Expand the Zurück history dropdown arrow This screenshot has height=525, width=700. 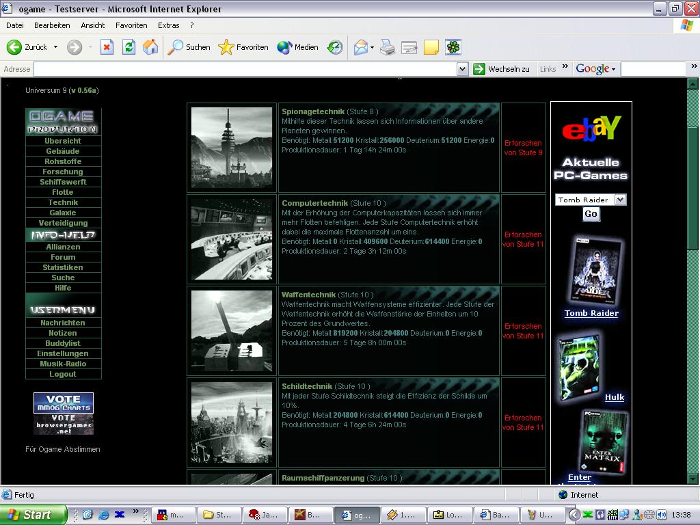[x=56, y=47]
